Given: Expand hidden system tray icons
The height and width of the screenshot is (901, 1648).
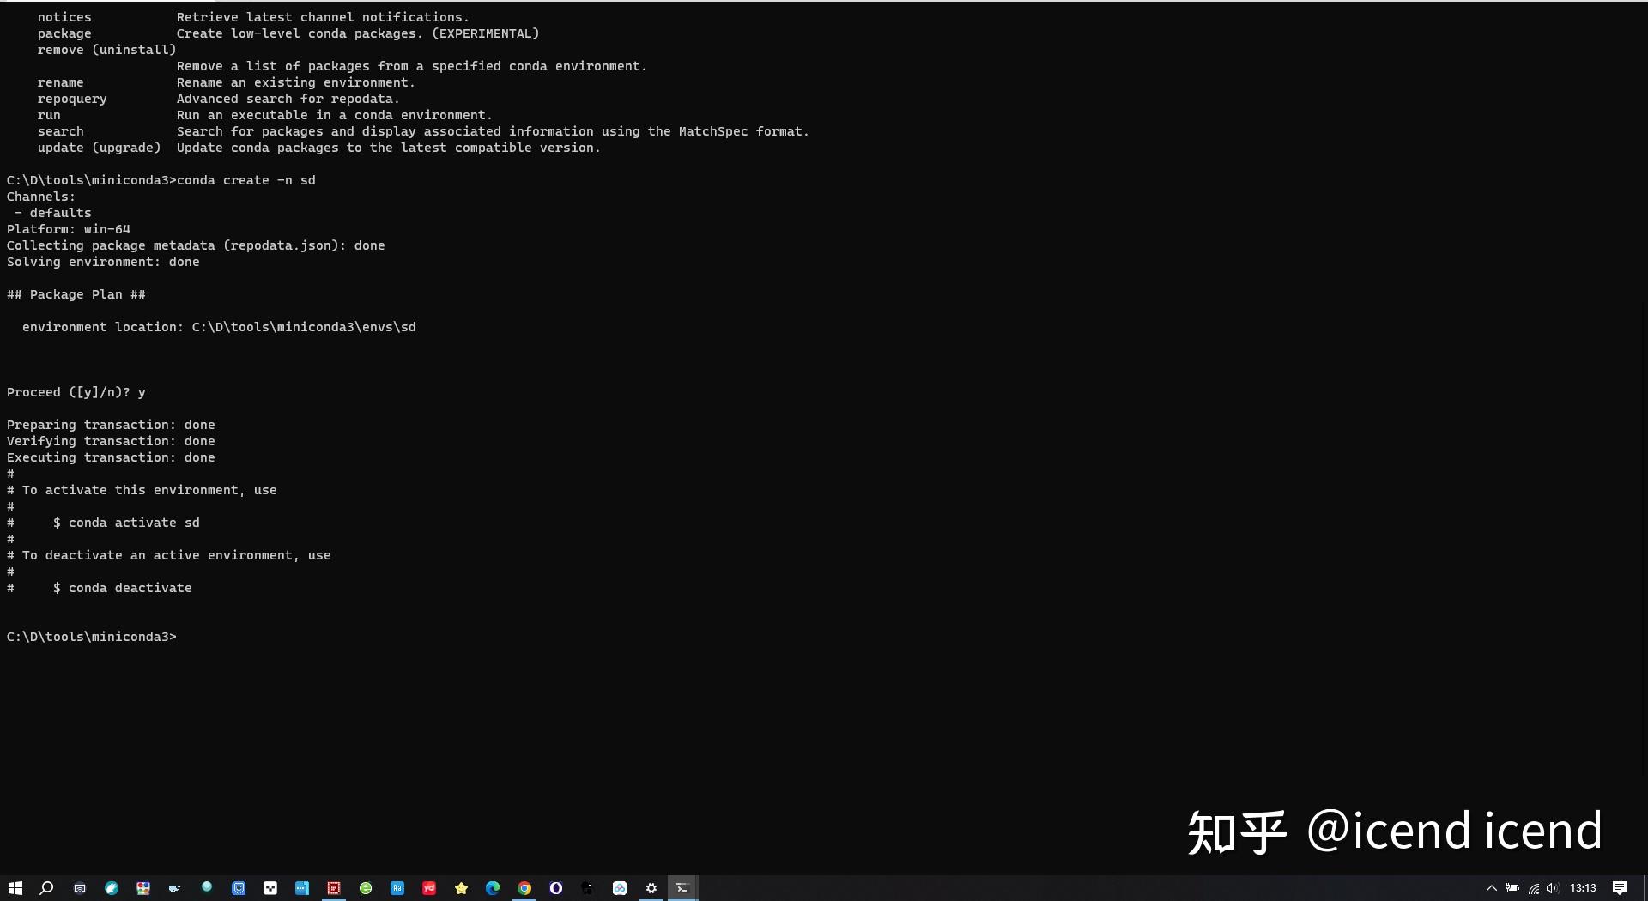Looking at the screenshot, I should (1492, 888).
